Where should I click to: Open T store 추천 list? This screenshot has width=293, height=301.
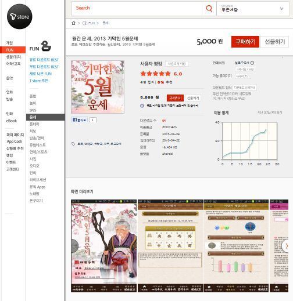point(39,81)
